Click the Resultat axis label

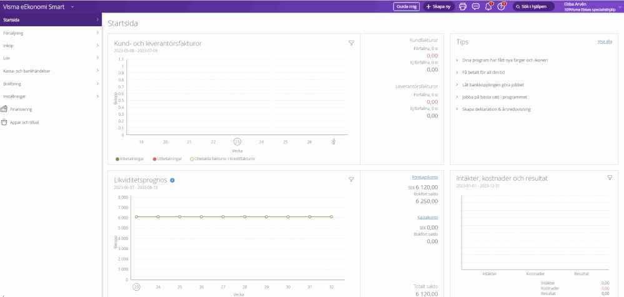(x=582, y=274)
